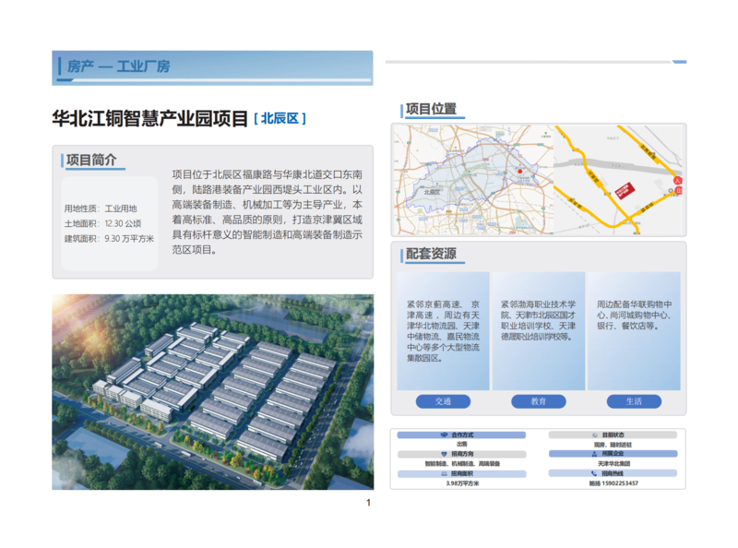Click the transport card text starting 紧邻京蓟高速
738x548 pixels.
(x=443, y=331)
